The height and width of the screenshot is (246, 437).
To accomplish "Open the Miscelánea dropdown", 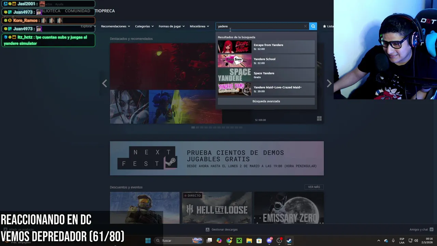I will tap(199, 26).
